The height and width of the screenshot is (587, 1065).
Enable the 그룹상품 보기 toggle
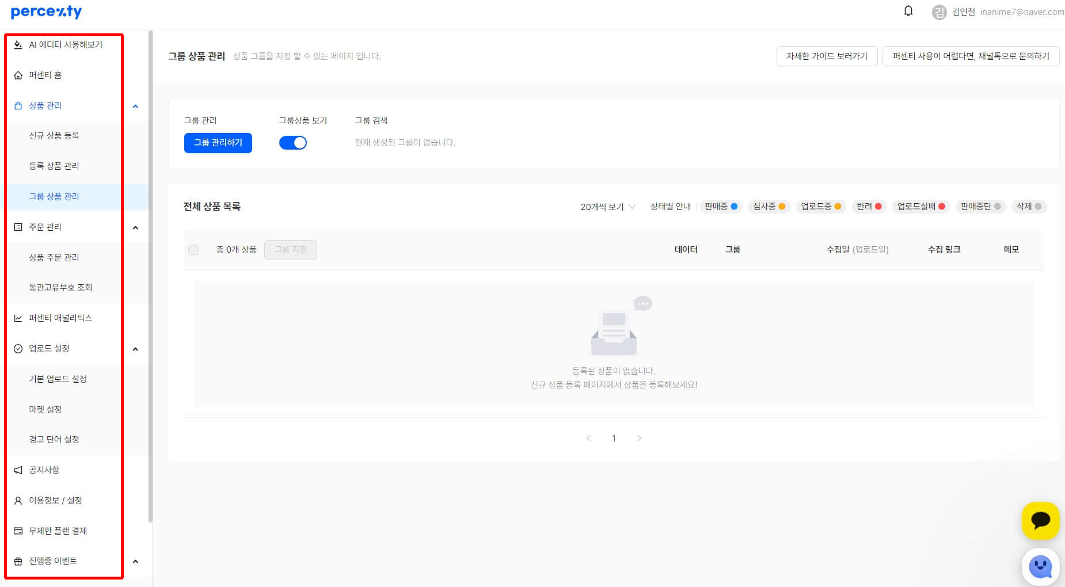(x=293, y=142)
